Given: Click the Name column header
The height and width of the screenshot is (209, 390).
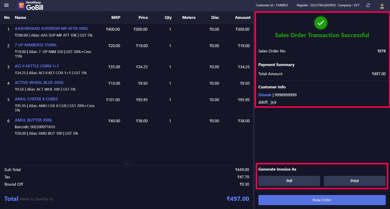Looking at the screenshot, I should click(20, 17).
